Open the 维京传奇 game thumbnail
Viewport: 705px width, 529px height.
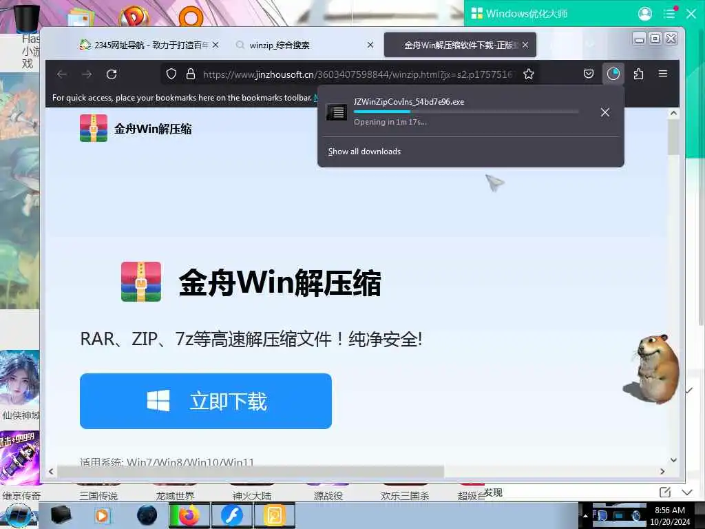pos(20,458)
